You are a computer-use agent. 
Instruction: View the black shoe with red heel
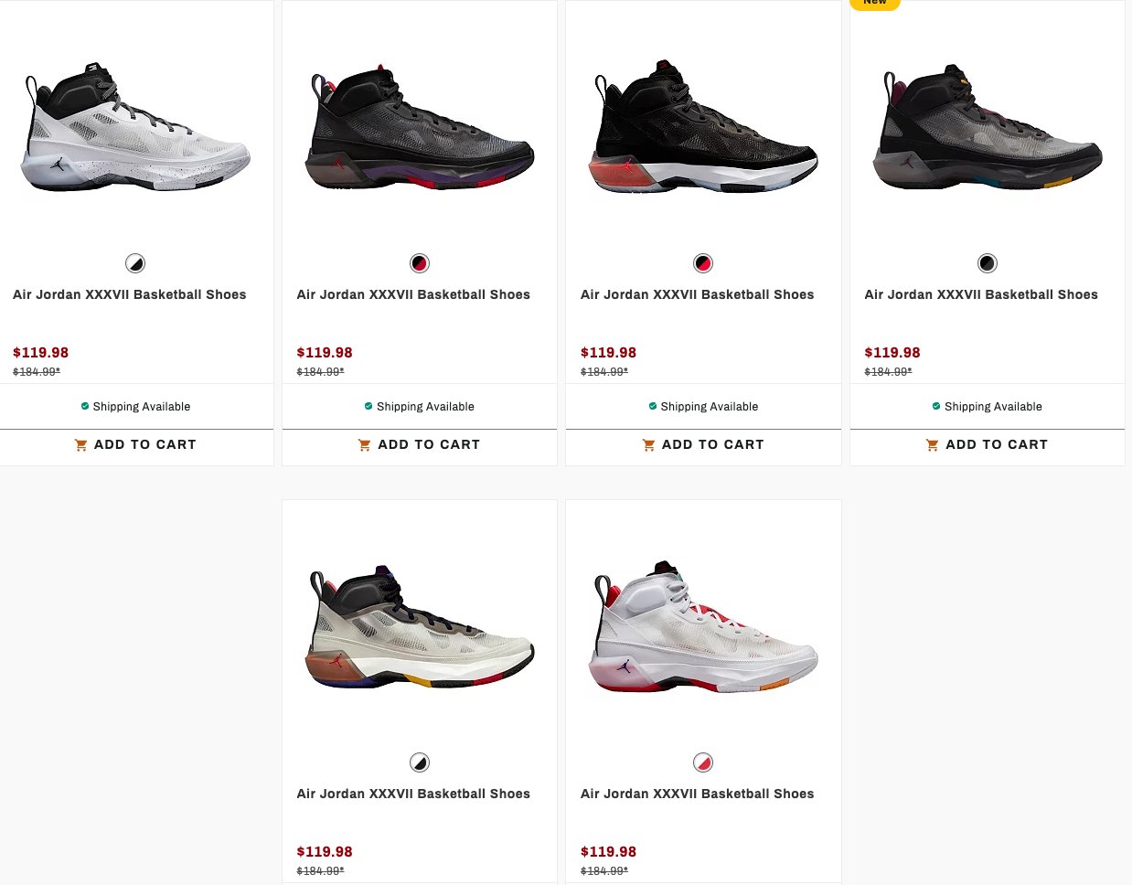point(703,128)
